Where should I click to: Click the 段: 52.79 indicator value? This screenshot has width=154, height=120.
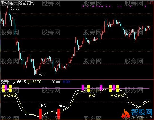coord(34,82)
